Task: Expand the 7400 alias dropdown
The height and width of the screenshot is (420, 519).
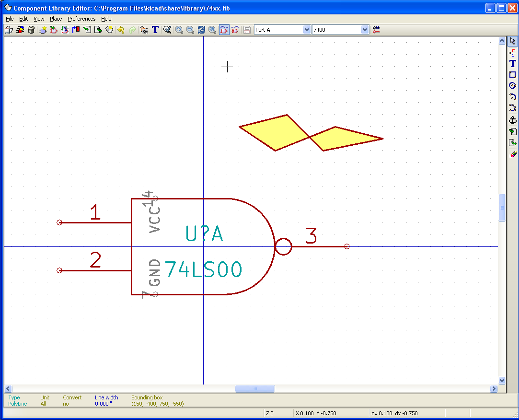Action: coord(365,30)
